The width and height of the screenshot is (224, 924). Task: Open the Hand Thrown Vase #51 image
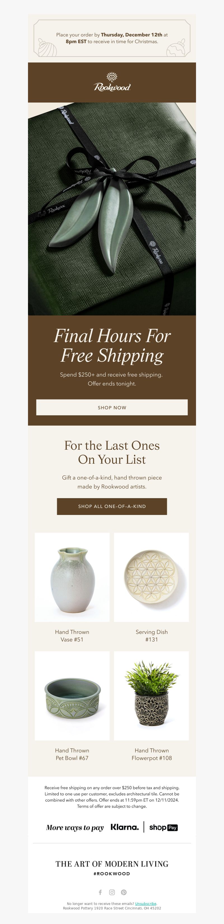pyautogui.click(x=72, y=577)
